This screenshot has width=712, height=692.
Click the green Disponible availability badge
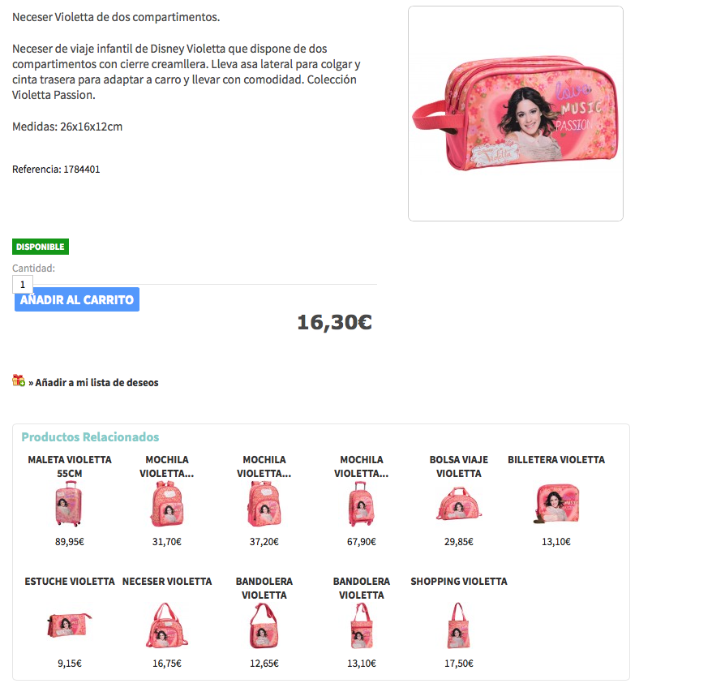(x=41, y=247)
